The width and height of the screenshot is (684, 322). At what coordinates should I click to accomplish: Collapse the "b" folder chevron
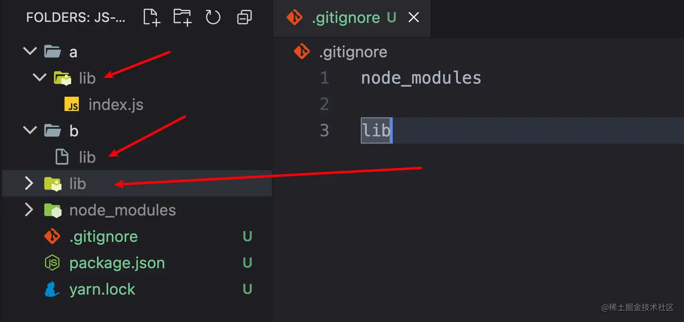coord(30,131)
